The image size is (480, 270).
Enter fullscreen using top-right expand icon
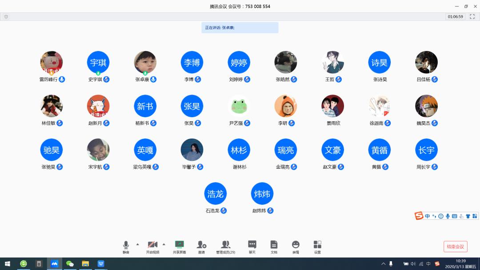pyautogui.click(x=472, y=16)
